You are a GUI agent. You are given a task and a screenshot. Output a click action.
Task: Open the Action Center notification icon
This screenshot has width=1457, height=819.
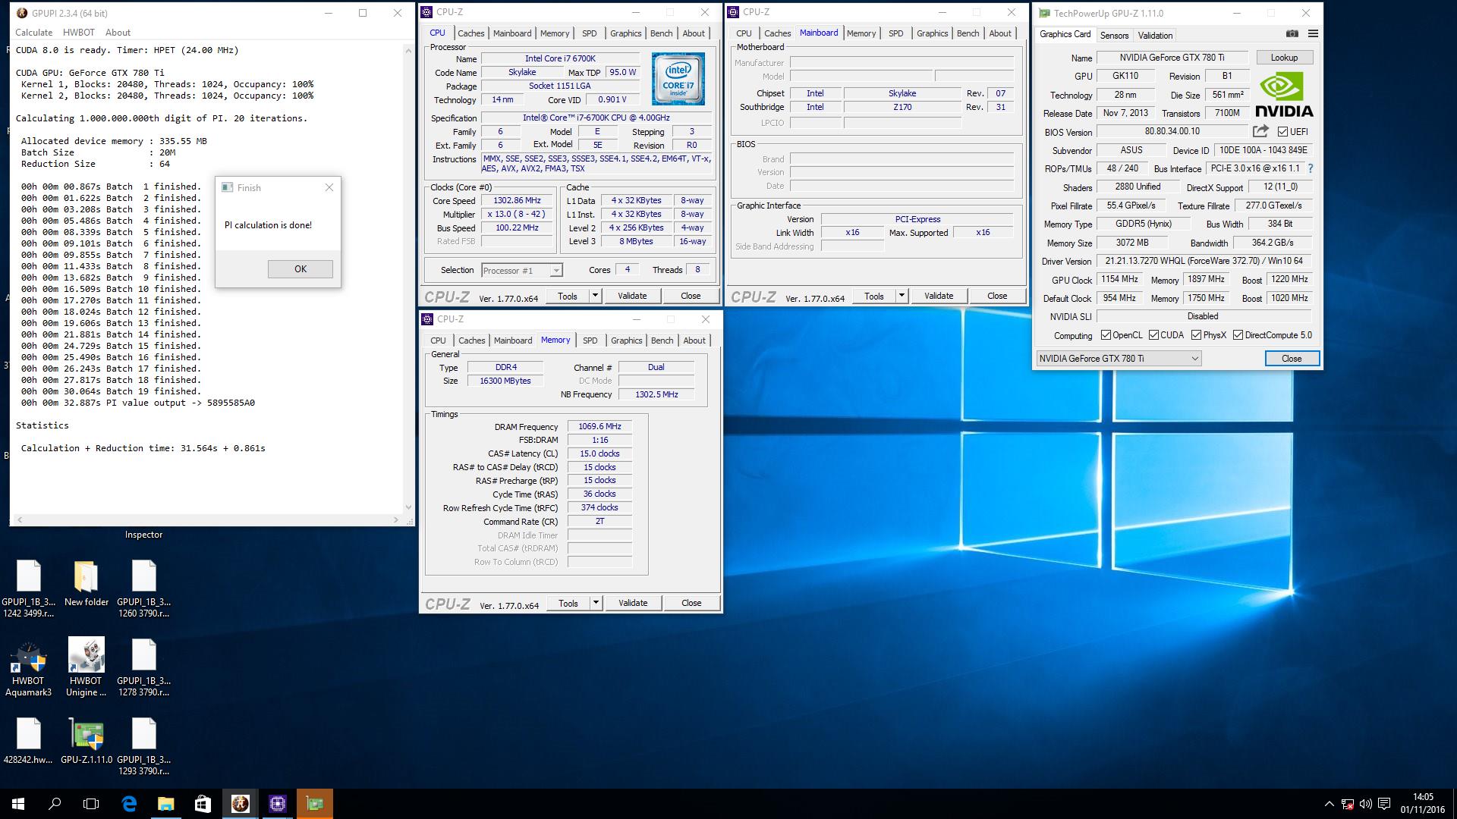[1384, 804]
